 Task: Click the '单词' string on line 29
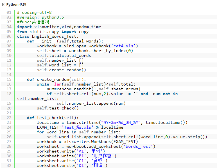coord(96,151)
